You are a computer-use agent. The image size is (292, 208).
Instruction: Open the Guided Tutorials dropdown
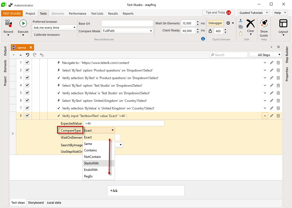254,13
